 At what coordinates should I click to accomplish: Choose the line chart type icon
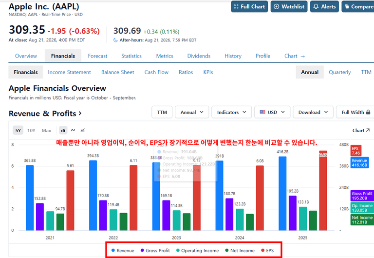(73, 130)
